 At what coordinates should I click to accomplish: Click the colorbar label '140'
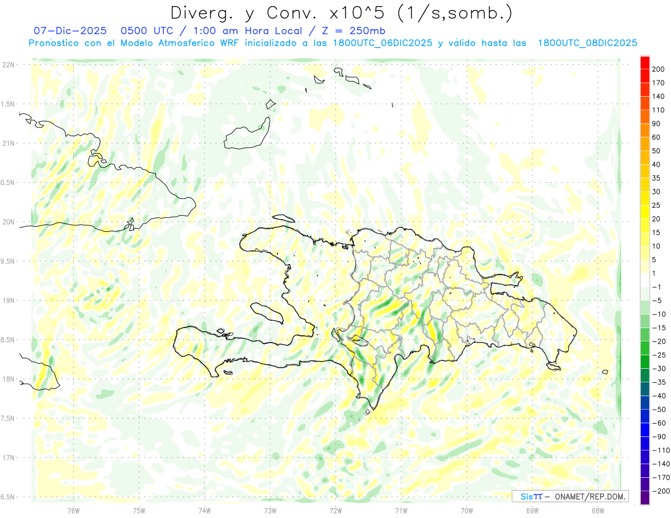(659, 96)
